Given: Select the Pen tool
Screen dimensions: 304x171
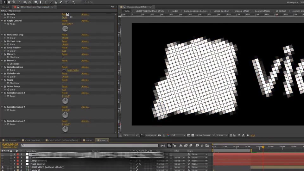Looking at the screenshot, I should (x=40, y=2).
